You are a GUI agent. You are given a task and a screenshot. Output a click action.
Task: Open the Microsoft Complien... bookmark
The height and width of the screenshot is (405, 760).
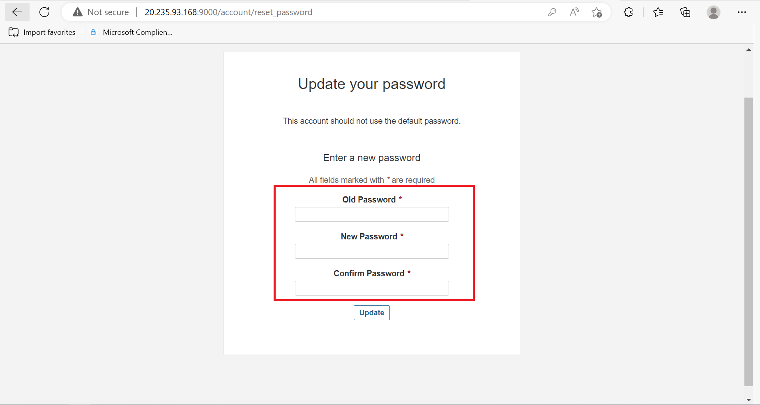pyautogui.click(x=131, y=32)
